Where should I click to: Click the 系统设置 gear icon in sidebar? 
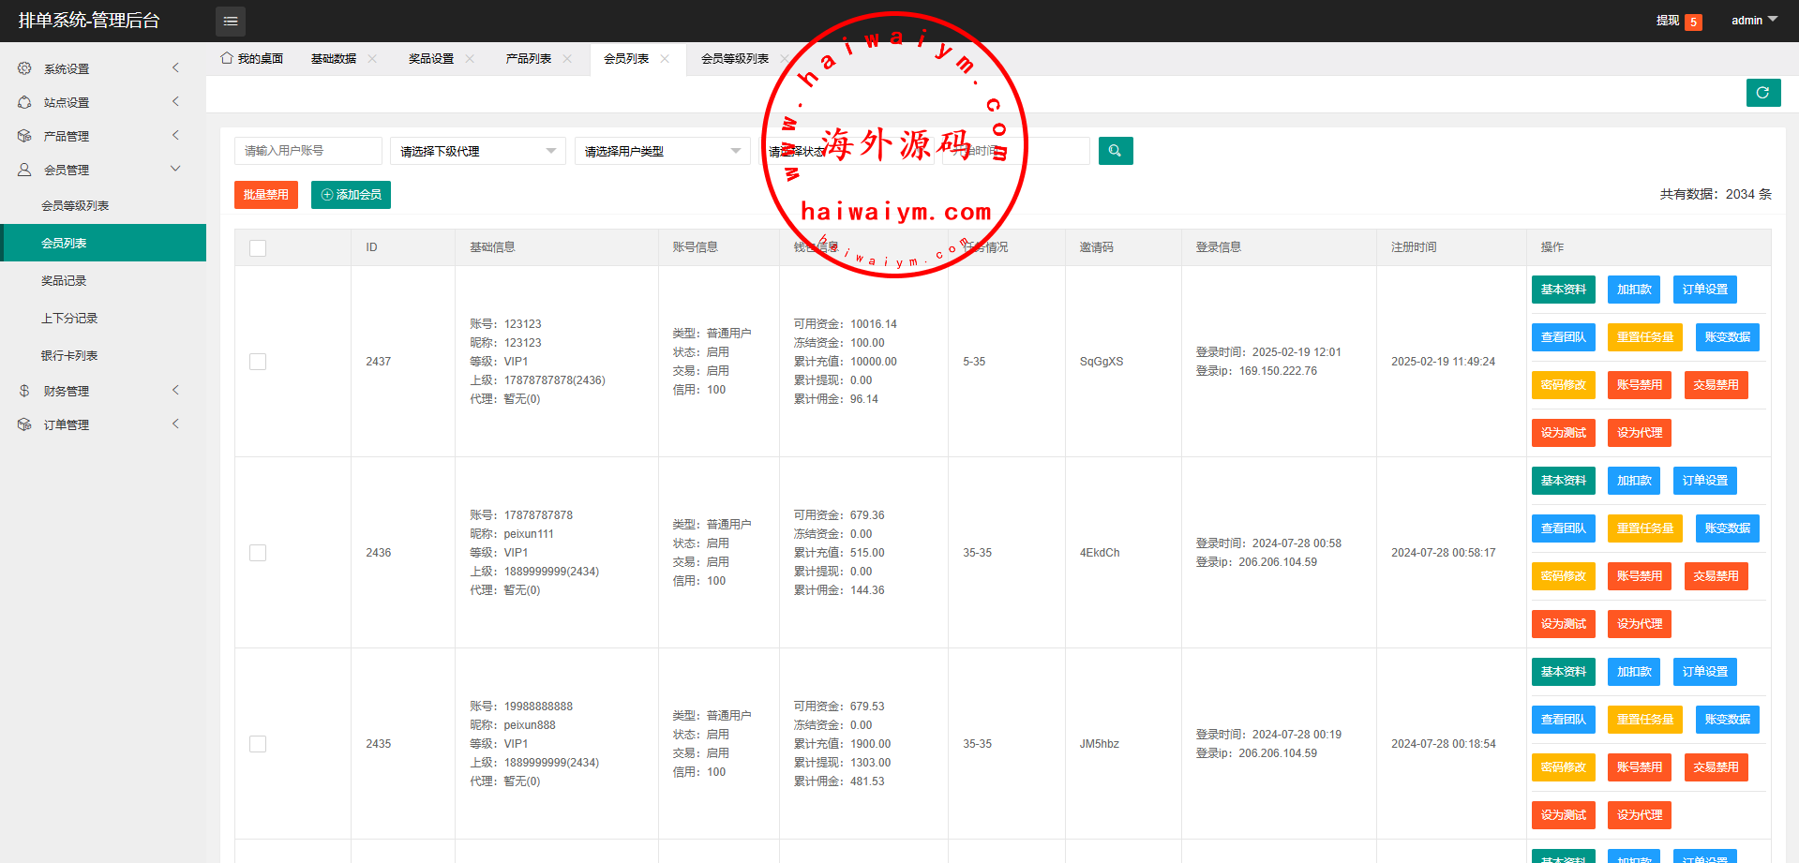tap(24, 68)
